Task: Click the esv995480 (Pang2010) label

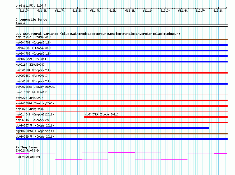Action: pos(32,76)
